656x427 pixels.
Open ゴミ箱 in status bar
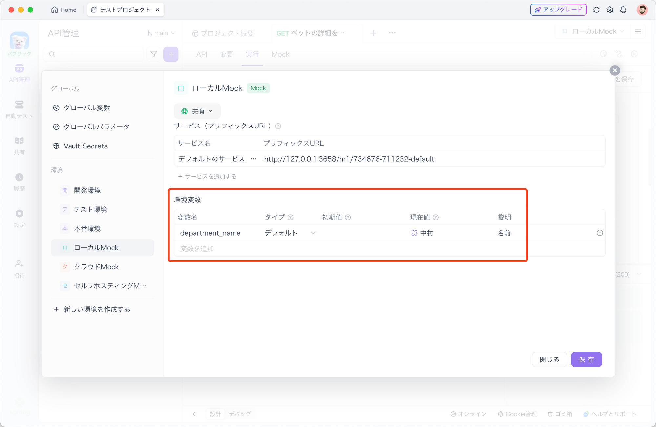coord(560,414)
